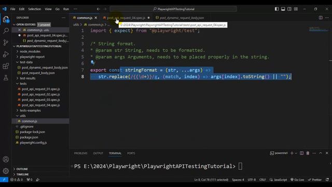This screenshot has height=187, width=332.
Task: Close the terminal panel
Action: [x=327, y=153]
